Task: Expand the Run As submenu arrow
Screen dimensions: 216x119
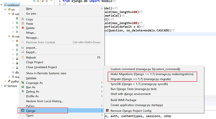Action: pyautogui.click(x=102, y=87)
